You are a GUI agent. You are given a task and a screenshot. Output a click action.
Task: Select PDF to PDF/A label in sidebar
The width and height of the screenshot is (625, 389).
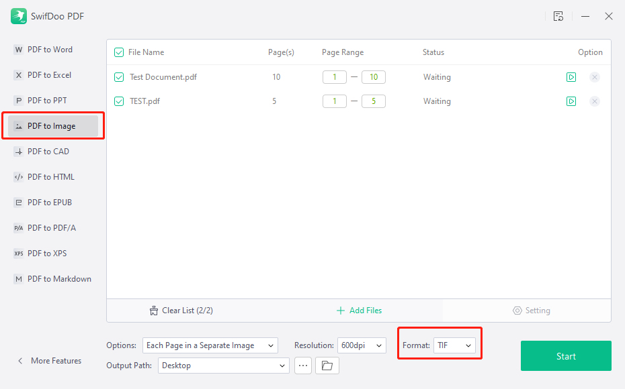52,228
